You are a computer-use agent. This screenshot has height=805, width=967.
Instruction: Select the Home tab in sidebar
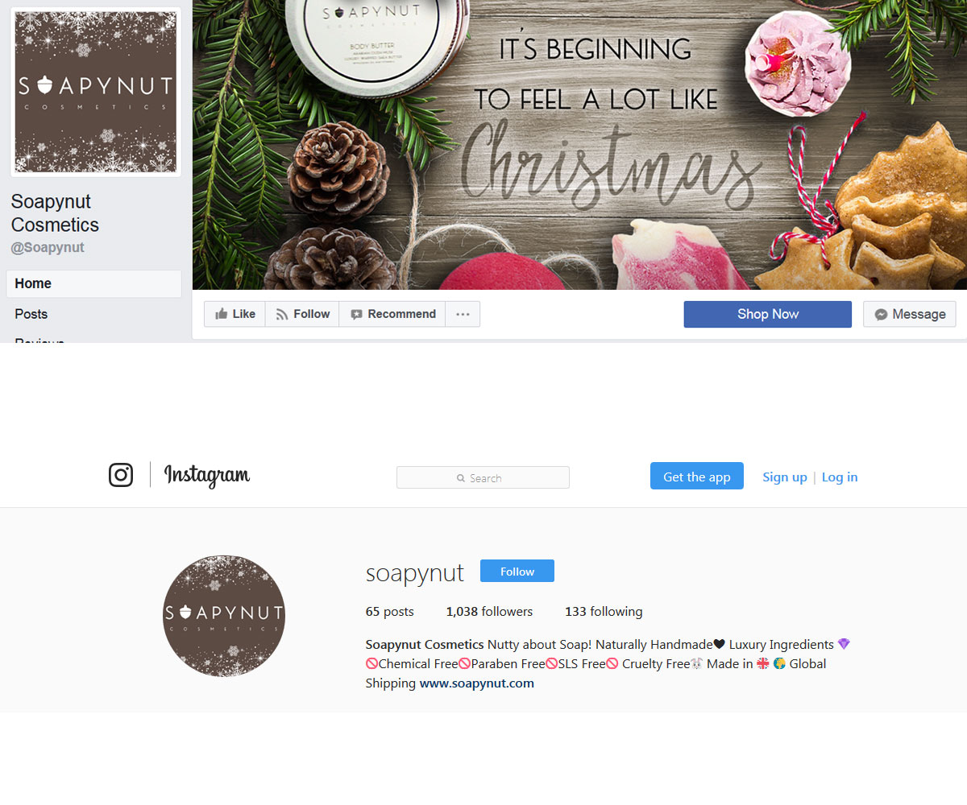pyautogui.click(x=94, y=283)
